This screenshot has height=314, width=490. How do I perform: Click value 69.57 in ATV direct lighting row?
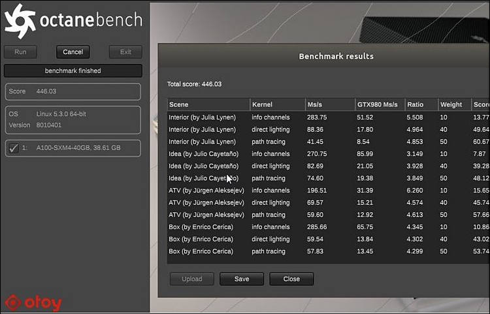[315, 202]
